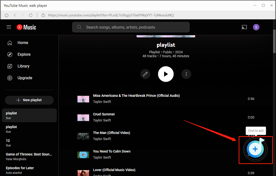
Task: Click the page vertical scrollbar thumb
Action: [x=274, y=41]
